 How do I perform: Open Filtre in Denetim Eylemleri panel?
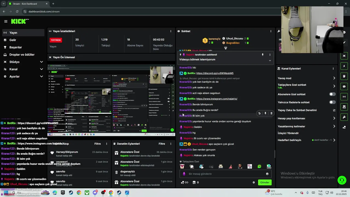[x=162, y=144]
